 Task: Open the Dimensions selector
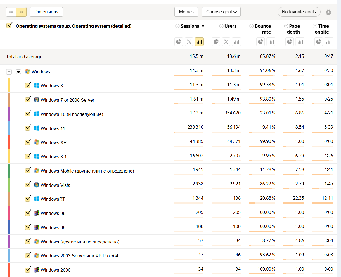(x=46, y=12)
